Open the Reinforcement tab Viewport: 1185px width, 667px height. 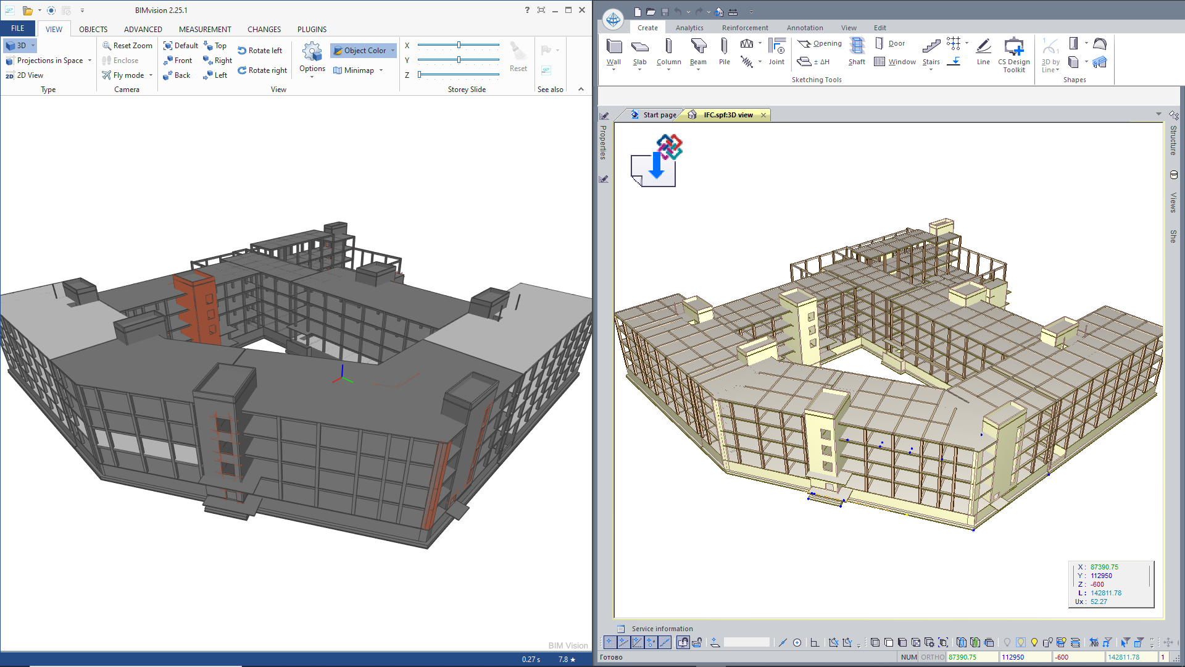(x=745, y=28)
